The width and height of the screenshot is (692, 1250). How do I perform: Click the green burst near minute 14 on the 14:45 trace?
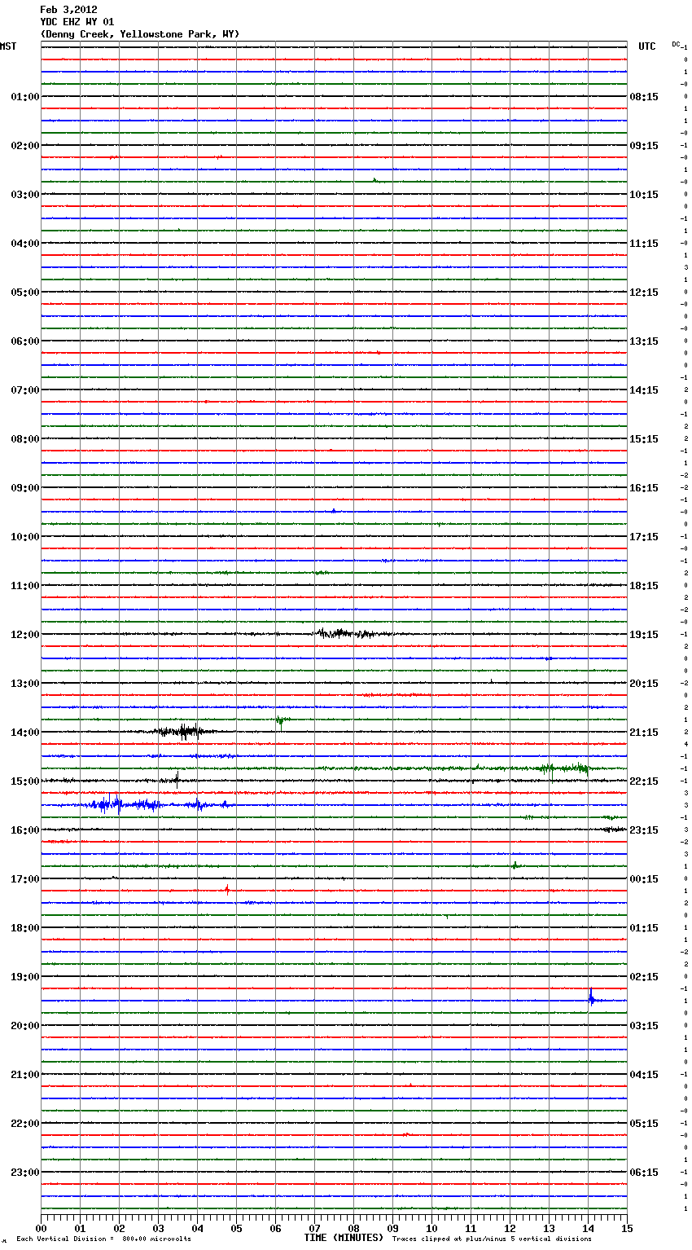point(580,768)
